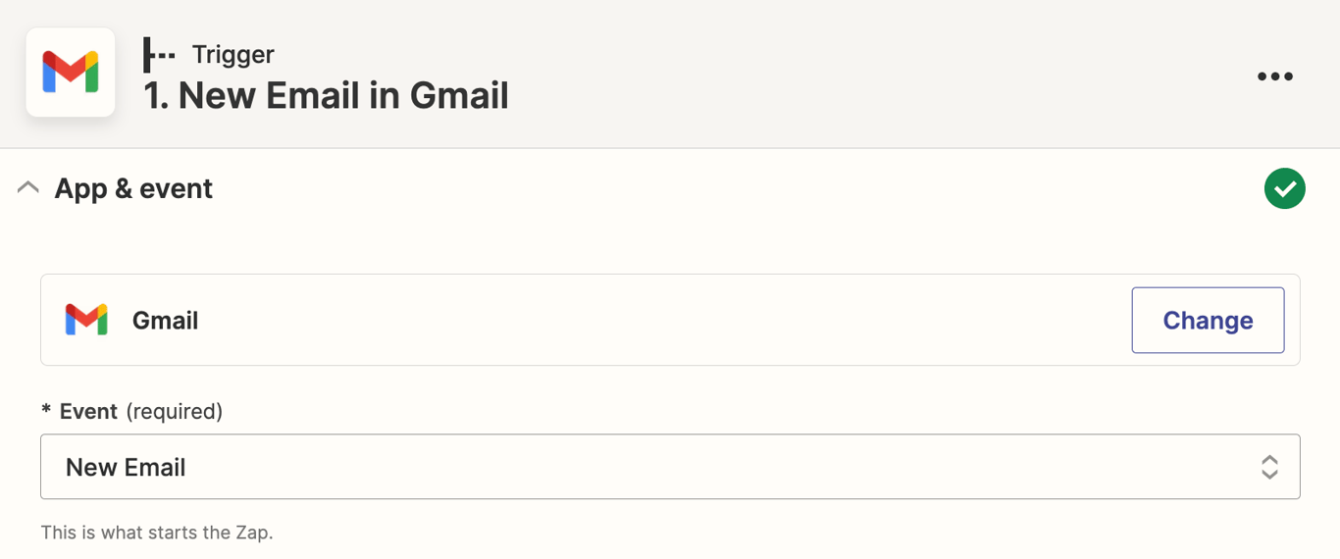Click the App & event section heading

tap(133, 188)
